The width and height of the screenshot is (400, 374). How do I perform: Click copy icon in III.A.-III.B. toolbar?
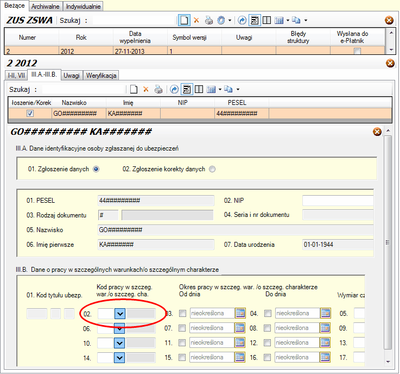[x=228, y=89]
